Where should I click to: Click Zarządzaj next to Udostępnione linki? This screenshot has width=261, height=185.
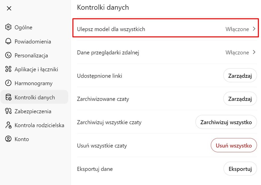pos(240,75)
